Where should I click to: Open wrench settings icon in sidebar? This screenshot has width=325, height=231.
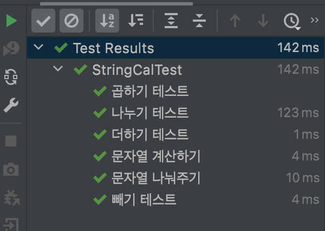tap(11, 105)
